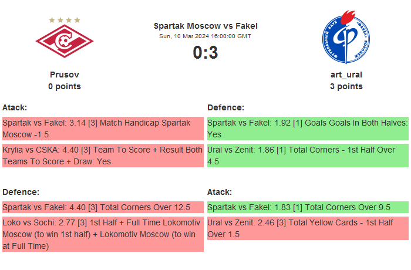Select Ural vs Zenit 1st Half Corners bet
The height and width of the screenshot is (270, 411).
pyautogui.click(x=308, y=156)
